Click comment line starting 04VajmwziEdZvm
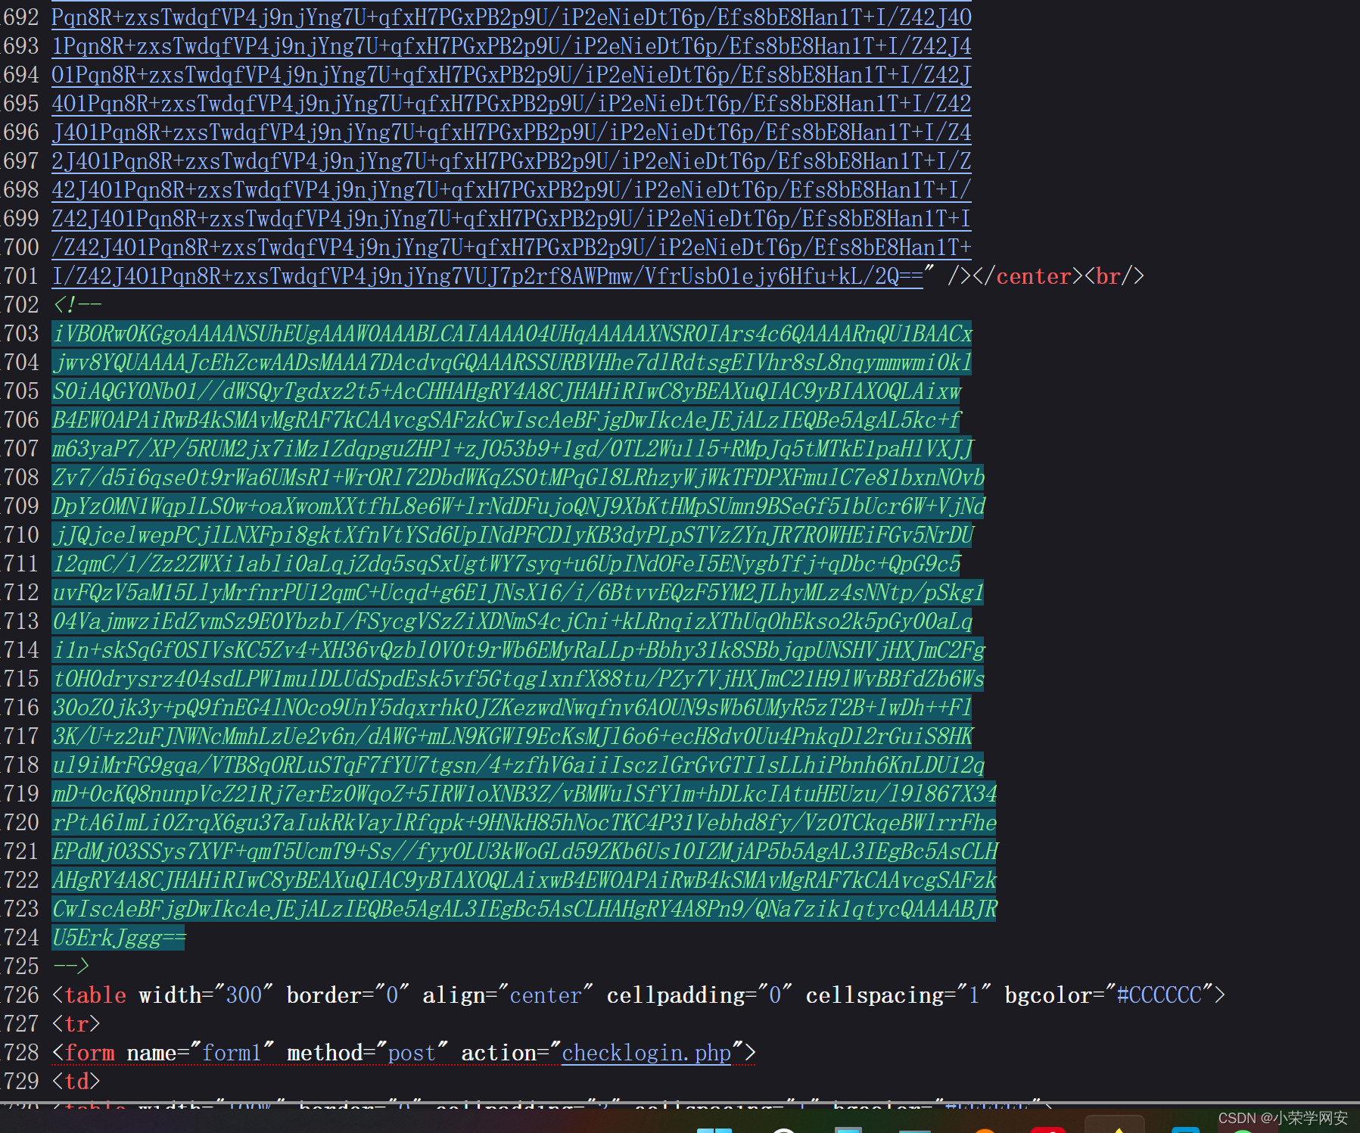The image size is (1360, 1133). (x=512, y=621)
